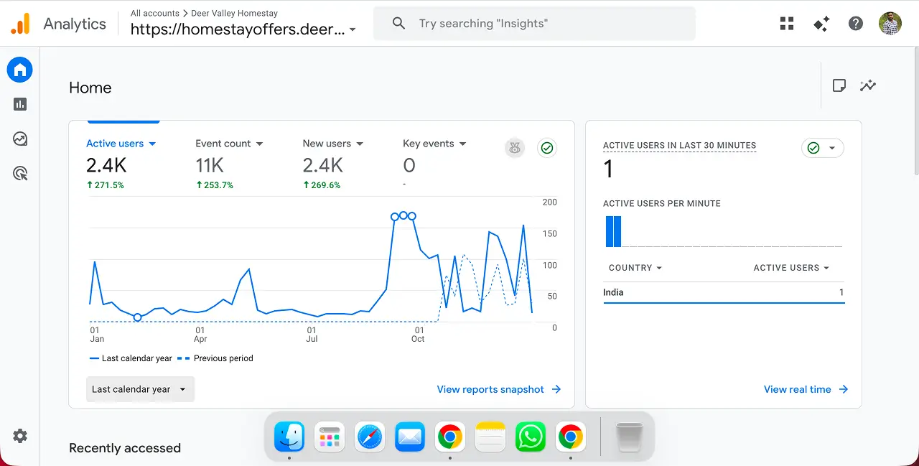The height and width of the screenshot is (466, 919).
Task: Click the green data-quality checkmark on the card
Action: [x=547, y=148]
